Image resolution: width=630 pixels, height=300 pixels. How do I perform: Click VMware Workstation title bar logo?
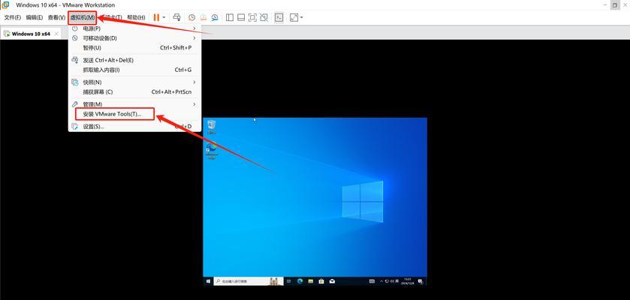pos(5,5)
